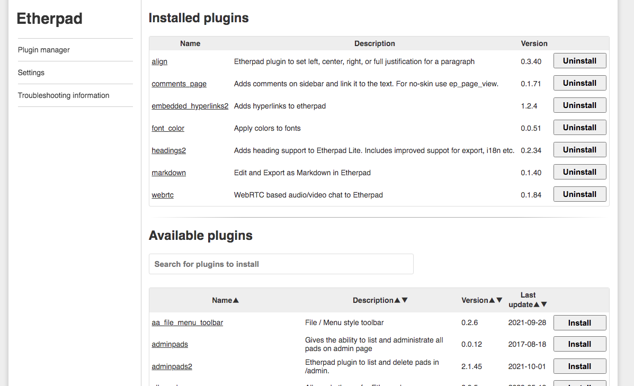Sort Last update ascending arrow
The height and width of the screenshot is (386, 634).
tap(537, 305)
